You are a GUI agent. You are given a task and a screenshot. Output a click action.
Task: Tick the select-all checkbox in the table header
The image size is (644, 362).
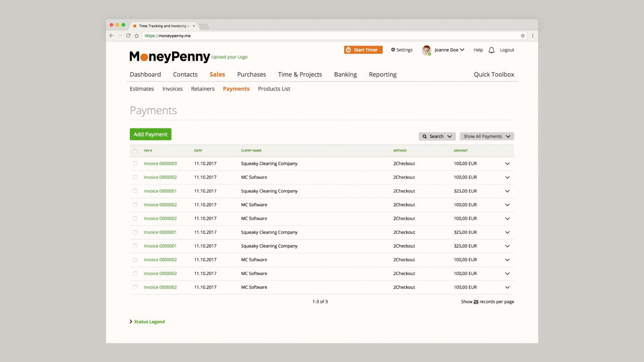tap(135, 151)
